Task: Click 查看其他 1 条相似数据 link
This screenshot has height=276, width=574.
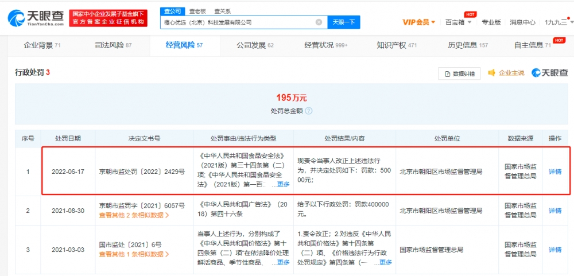Action: coord(134,254)
